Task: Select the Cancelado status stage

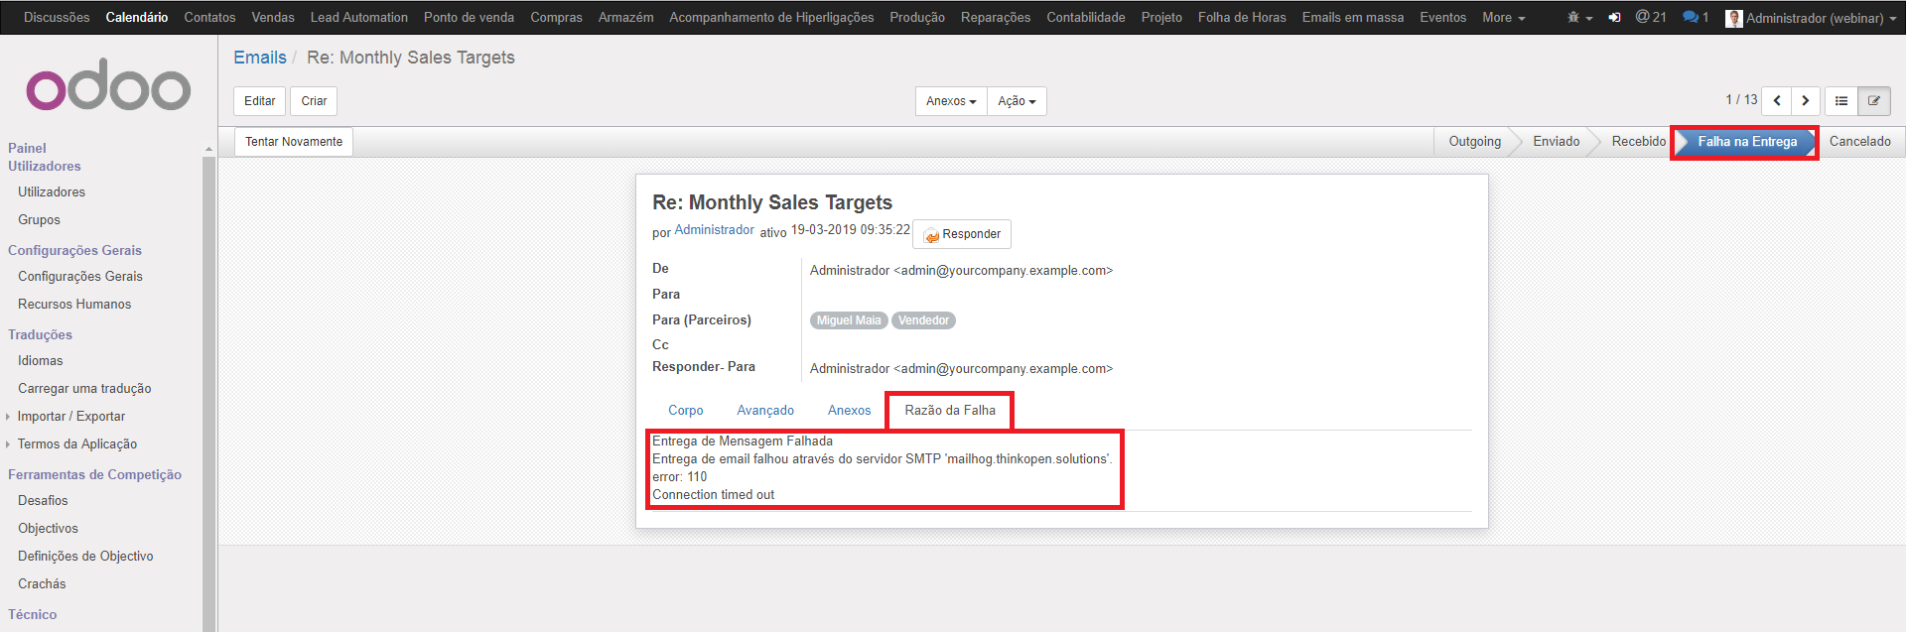Action: pos(1859,142)
